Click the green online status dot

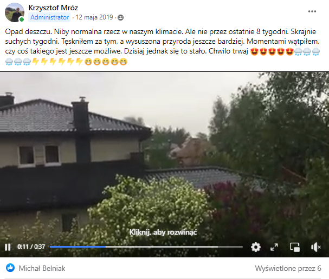21,19
